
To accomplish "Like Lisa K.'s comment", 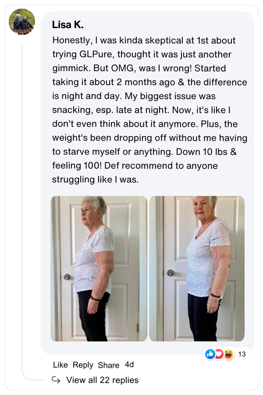I will click(60, 365).
